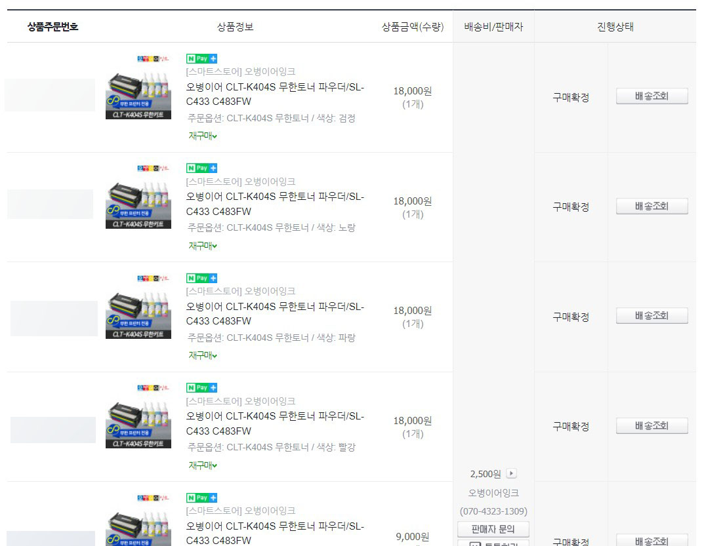Click option text '주문옵션: CLT-K404S 무한토너 / 색상: 빨강'
706x546 pixels.
[x=272, y=448]
